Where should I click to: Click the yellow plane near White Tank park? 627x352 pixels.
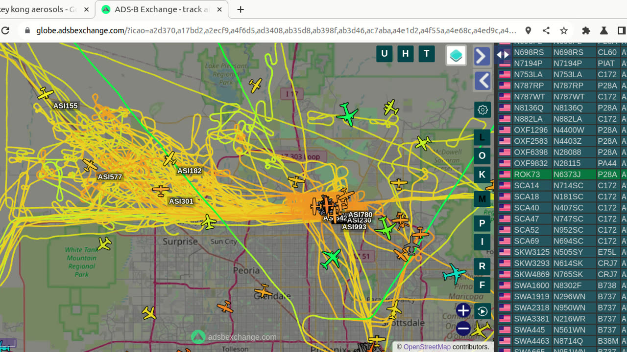(104, 244)
